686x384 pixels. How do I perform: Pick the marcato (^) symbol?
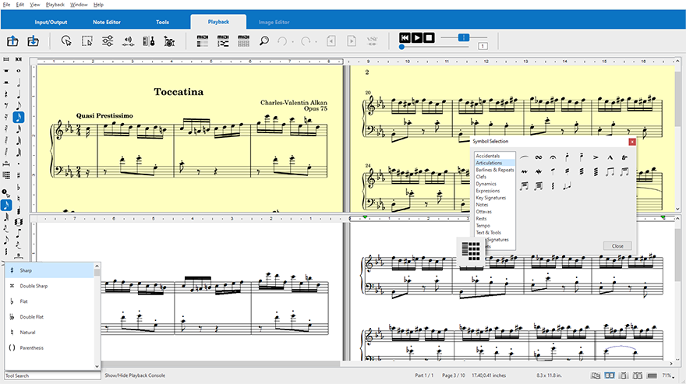pyautogui.click(x=610, y=157)
